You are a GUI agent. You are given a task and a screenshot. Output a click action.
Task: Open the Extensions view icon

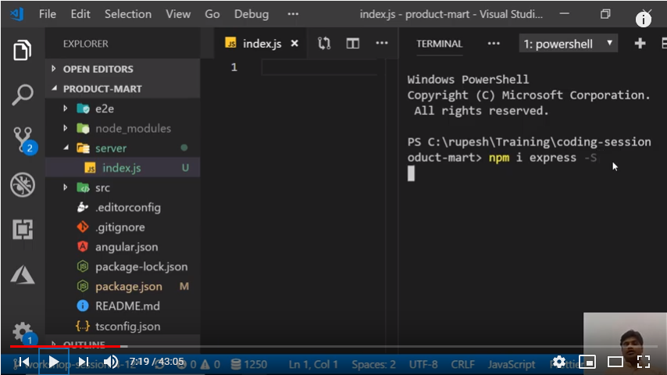(23, 229)
